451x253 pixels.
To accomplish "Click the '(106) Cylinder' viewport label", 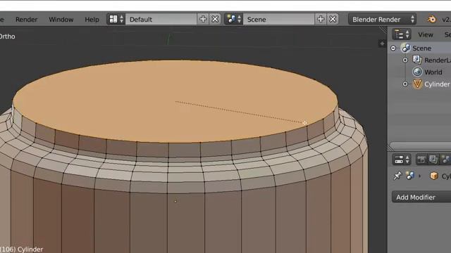I will [22, 249].
